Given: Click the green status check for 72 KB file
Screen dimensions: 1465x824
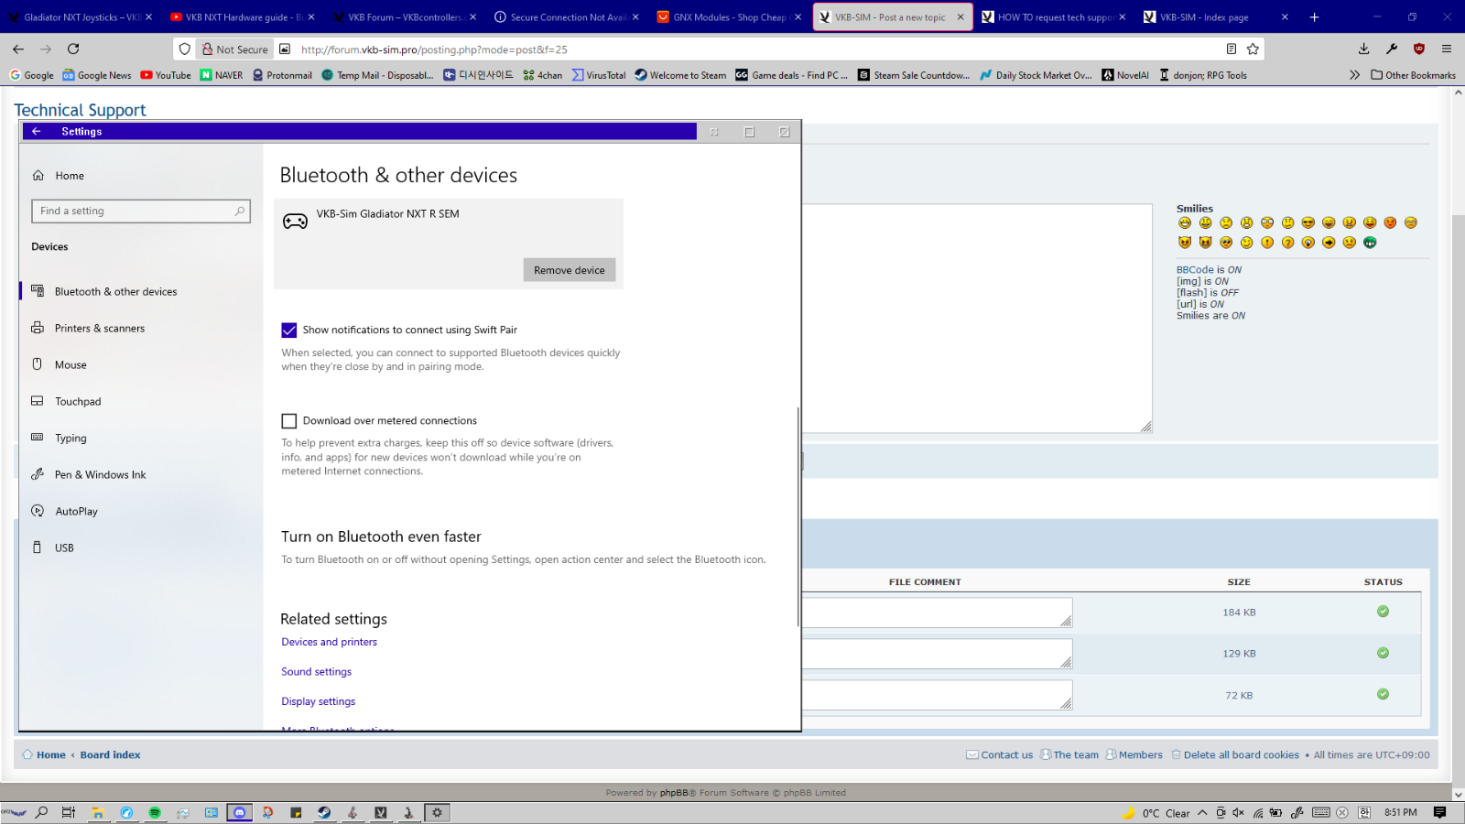Looking at the screenshot, I should (1383, 695).
